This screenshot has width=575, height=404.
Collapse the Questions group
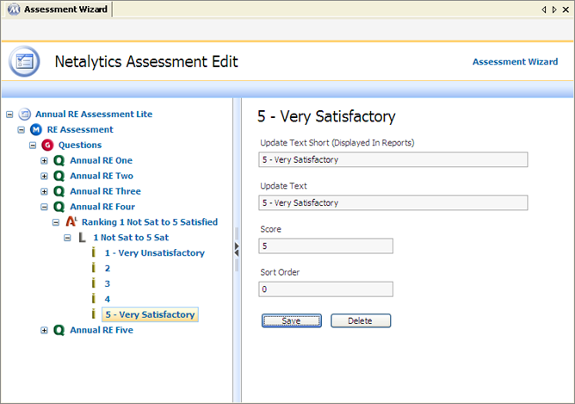33,146
